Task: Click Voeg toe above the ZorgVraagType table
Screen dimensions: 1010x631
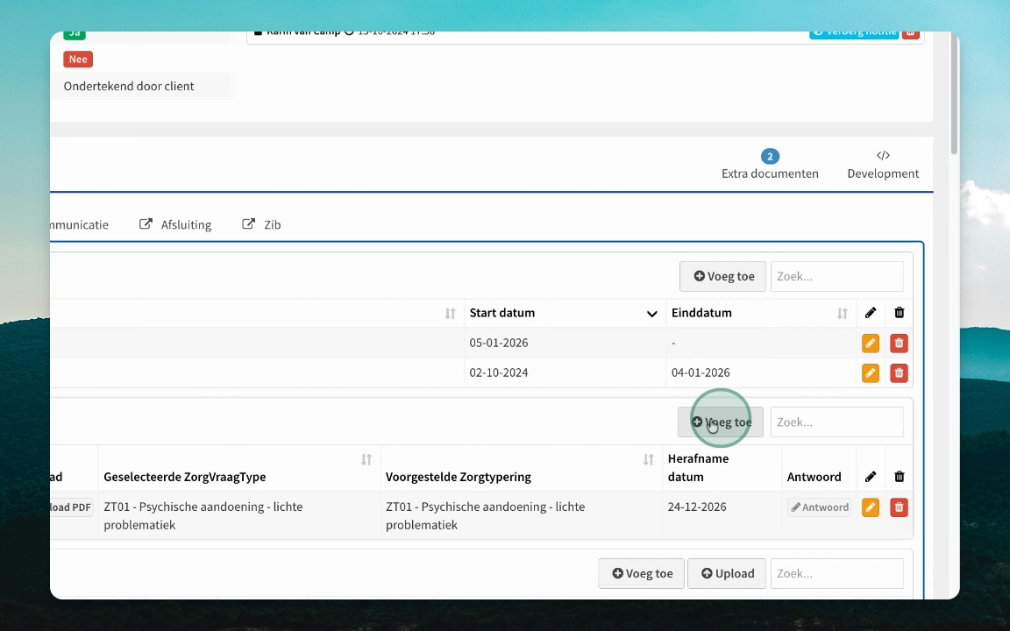Action: click(720, 422)
